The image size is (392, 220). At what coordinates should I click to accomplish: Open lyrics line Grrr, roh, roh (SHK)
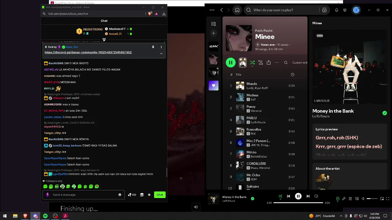pyautogui.click(x=337, y=138)
